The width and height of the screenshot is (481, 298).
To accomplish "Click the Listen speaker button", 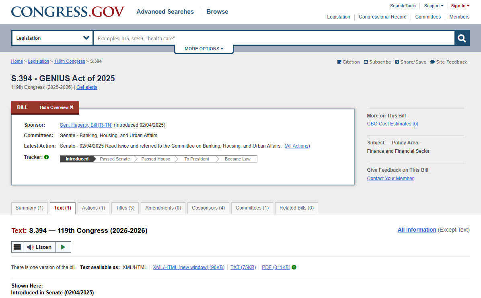I will tap(39, 247).
